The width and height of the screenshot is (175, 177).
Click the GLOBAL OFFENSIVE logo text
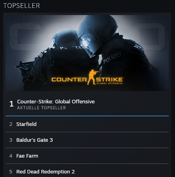(110, 83)
